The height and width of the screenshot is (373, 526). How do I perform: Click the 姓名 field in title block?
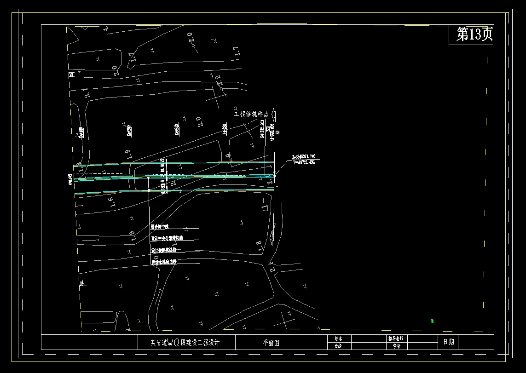339,339
